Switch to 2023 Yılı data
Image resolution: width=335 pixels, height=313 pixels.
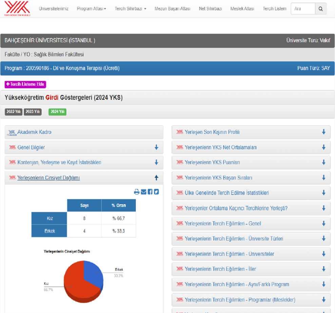(33, 112)
